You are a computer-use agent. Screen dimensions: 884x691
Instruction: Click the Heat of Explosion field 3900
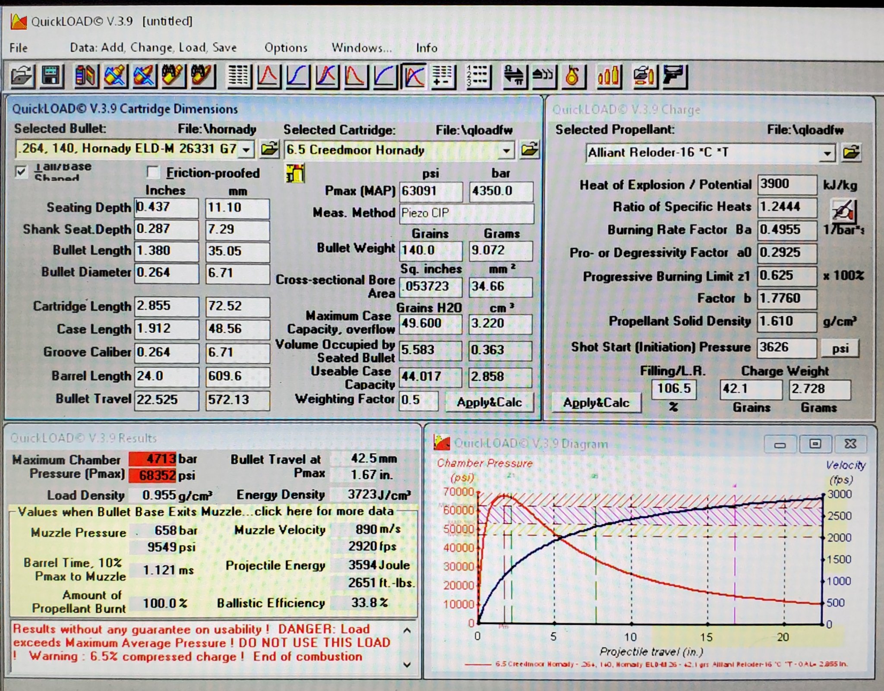point(787,184)
